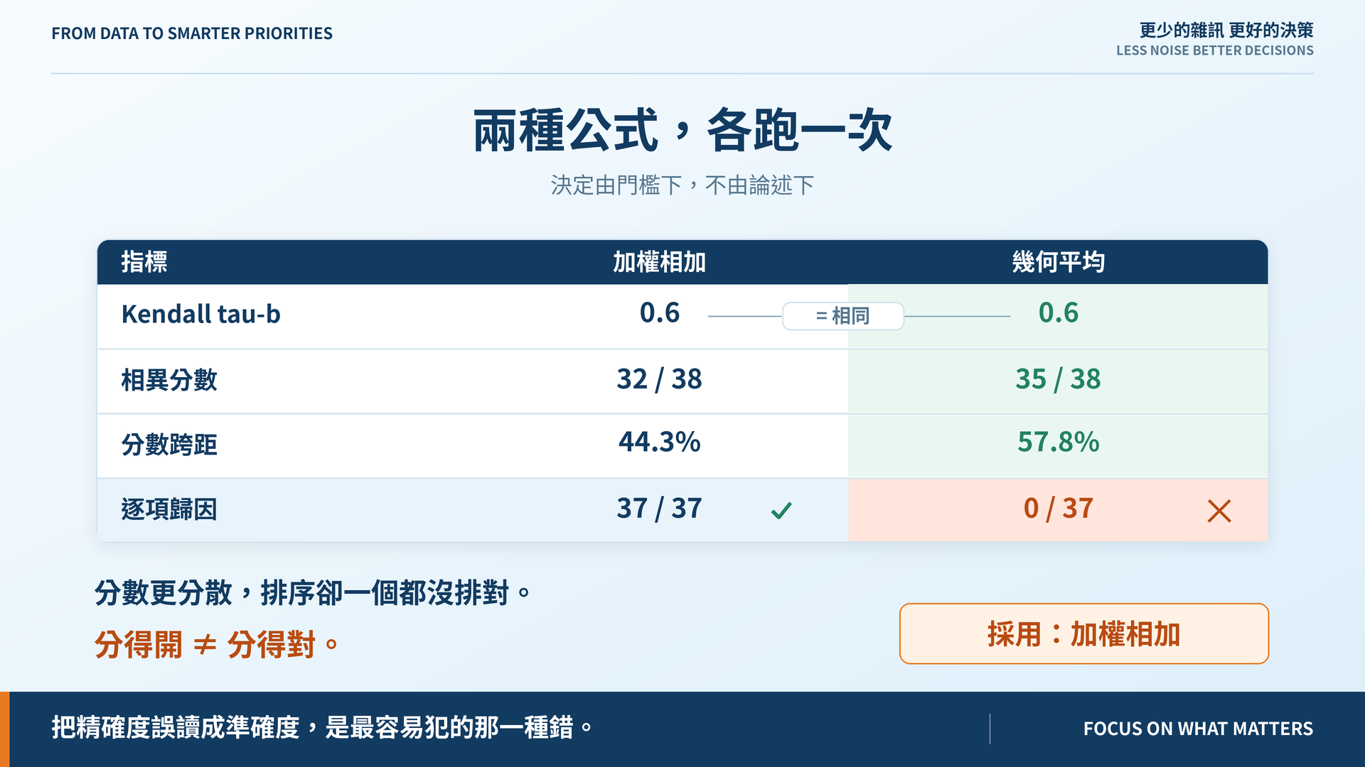Image resolution: width=1365 pixels, height=767 pixels.
Task: Click the green checkmark icon beside 37 / 37
Action: click(x=781, y=510)
